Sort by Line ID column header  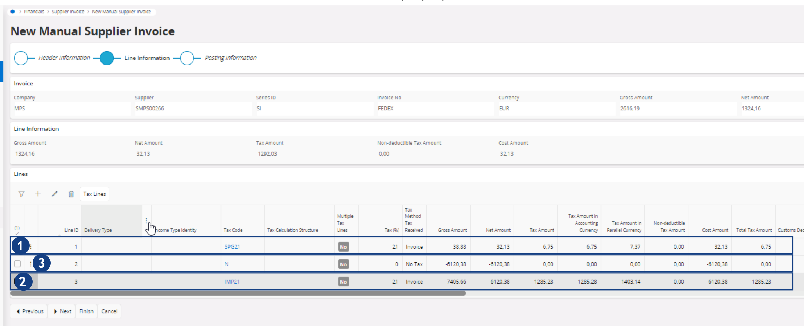pos(71,230)
